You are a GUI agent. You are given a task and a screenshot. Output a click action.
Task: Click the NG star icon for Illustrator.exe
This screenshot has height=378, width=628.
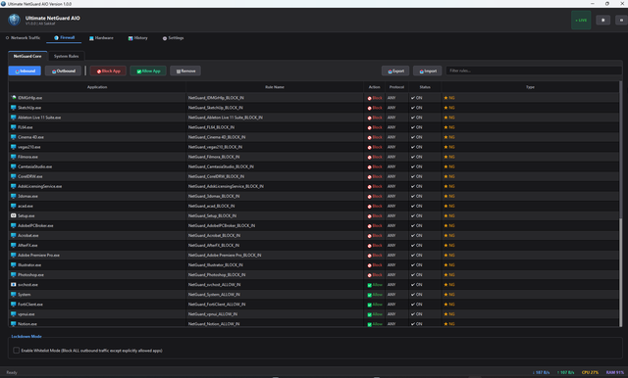click(x=445, y=265)
